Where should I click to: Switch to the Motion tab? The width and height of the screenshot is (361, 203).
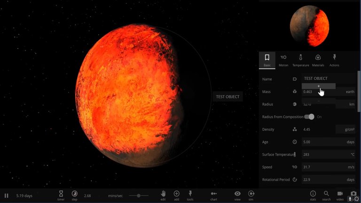[283, 60]
